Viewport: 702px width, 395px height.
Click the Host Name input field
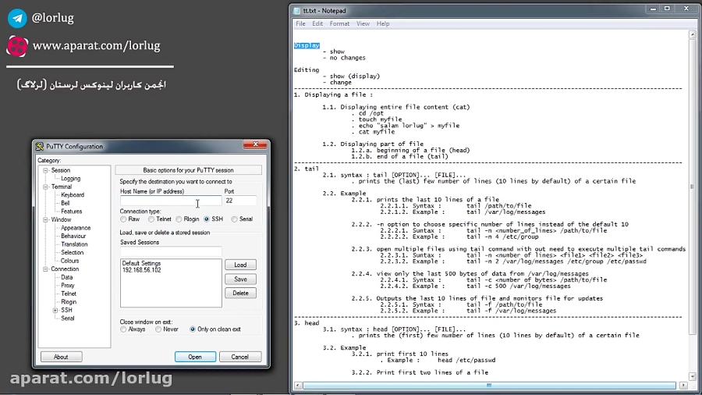tap(171, 201)
